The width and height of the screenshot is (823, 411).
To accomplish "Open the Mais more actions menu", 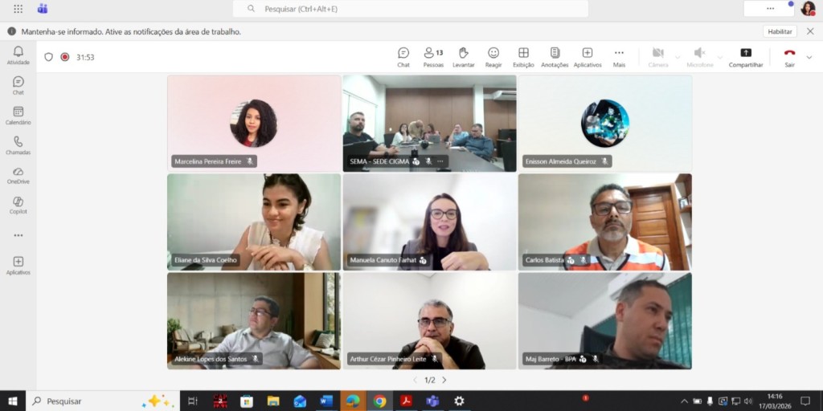I will pyautogui.click(x=619, y=57).
